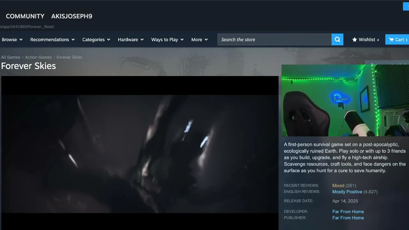409x230 pixels.
Task: Open the Hardware dropdown
Action: pos(131,40)
